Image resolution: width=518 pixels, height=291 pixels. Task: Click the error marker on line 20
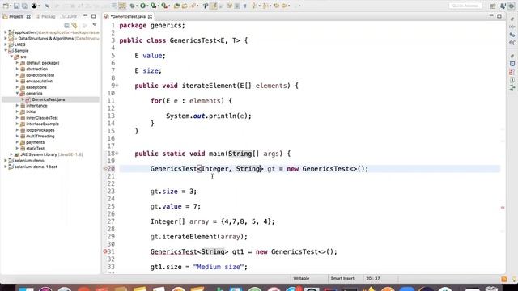pos(105,169)
